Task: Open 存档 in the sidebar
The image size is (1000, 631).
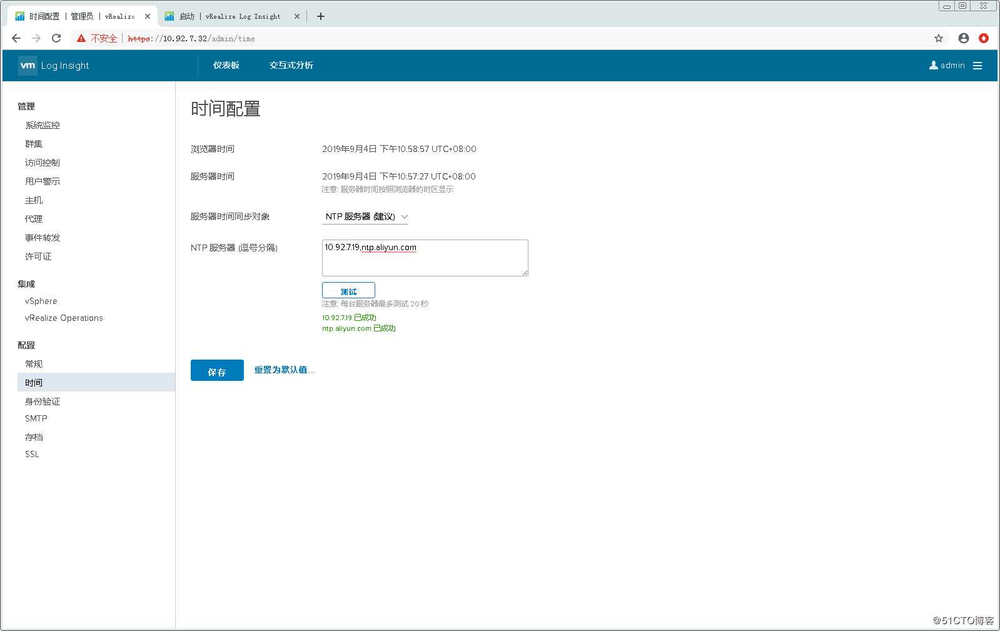Action: 34,437
